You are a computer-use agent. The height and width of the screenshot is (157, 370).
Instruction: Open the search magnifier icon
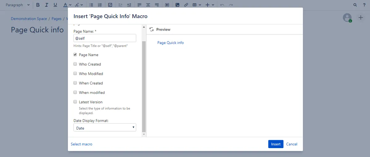(355, 5)
